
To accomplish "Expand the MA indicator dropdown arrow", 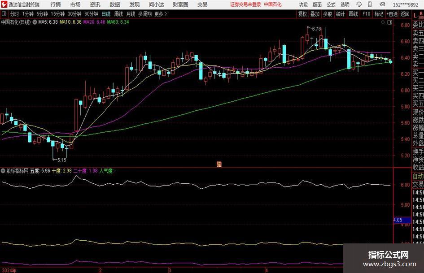I will (x=35, y=22).
